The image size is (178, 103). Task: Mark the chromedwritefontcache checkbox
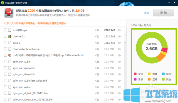click(6, 49)
